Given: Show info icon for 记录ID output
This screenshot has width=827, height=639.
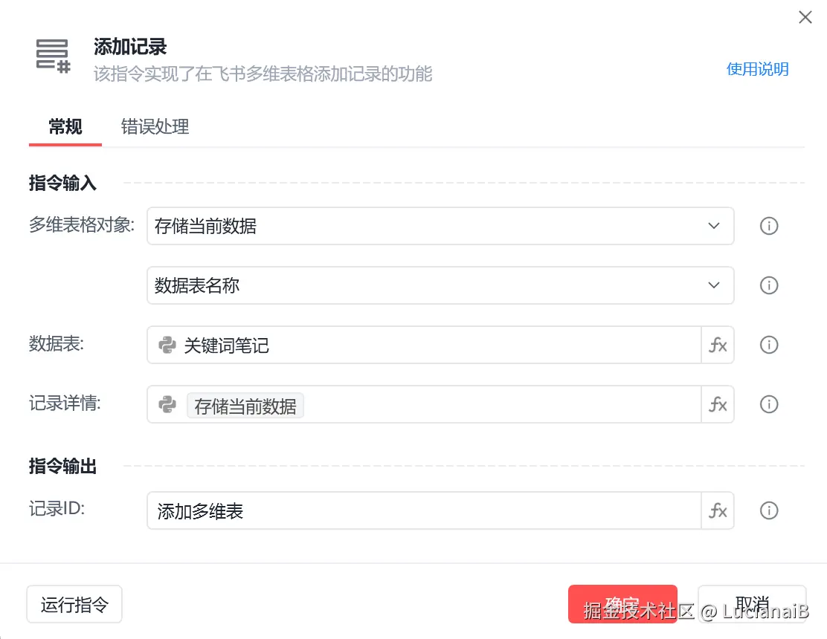Looking at the screenshot, I should pos(769,510).
